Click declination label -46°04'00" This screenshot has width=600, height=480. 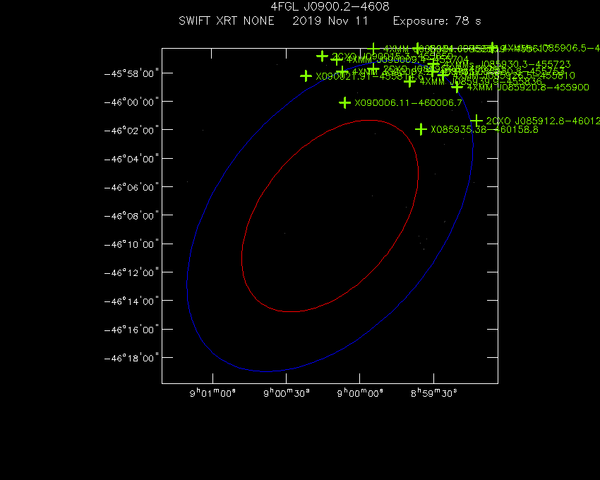(131, 159)
